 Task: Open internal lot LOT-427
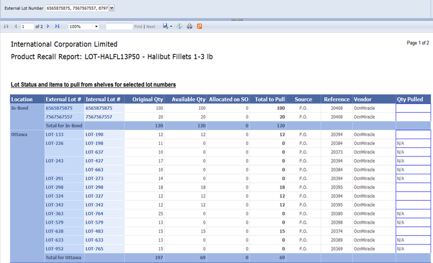94,161
